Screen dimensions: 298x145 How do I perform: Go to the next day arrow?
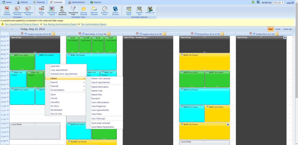tap(6, 29)
